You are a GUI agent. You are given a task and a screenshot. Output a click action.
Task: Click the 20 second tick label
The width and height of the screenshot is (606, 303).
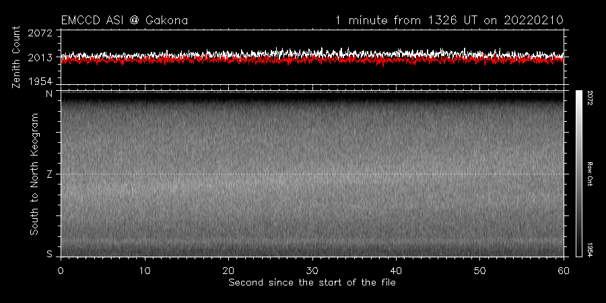(x=228, y=270)
